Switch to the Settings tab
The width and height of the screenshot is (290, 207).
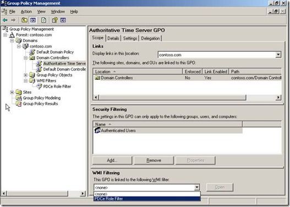point(130,39)
